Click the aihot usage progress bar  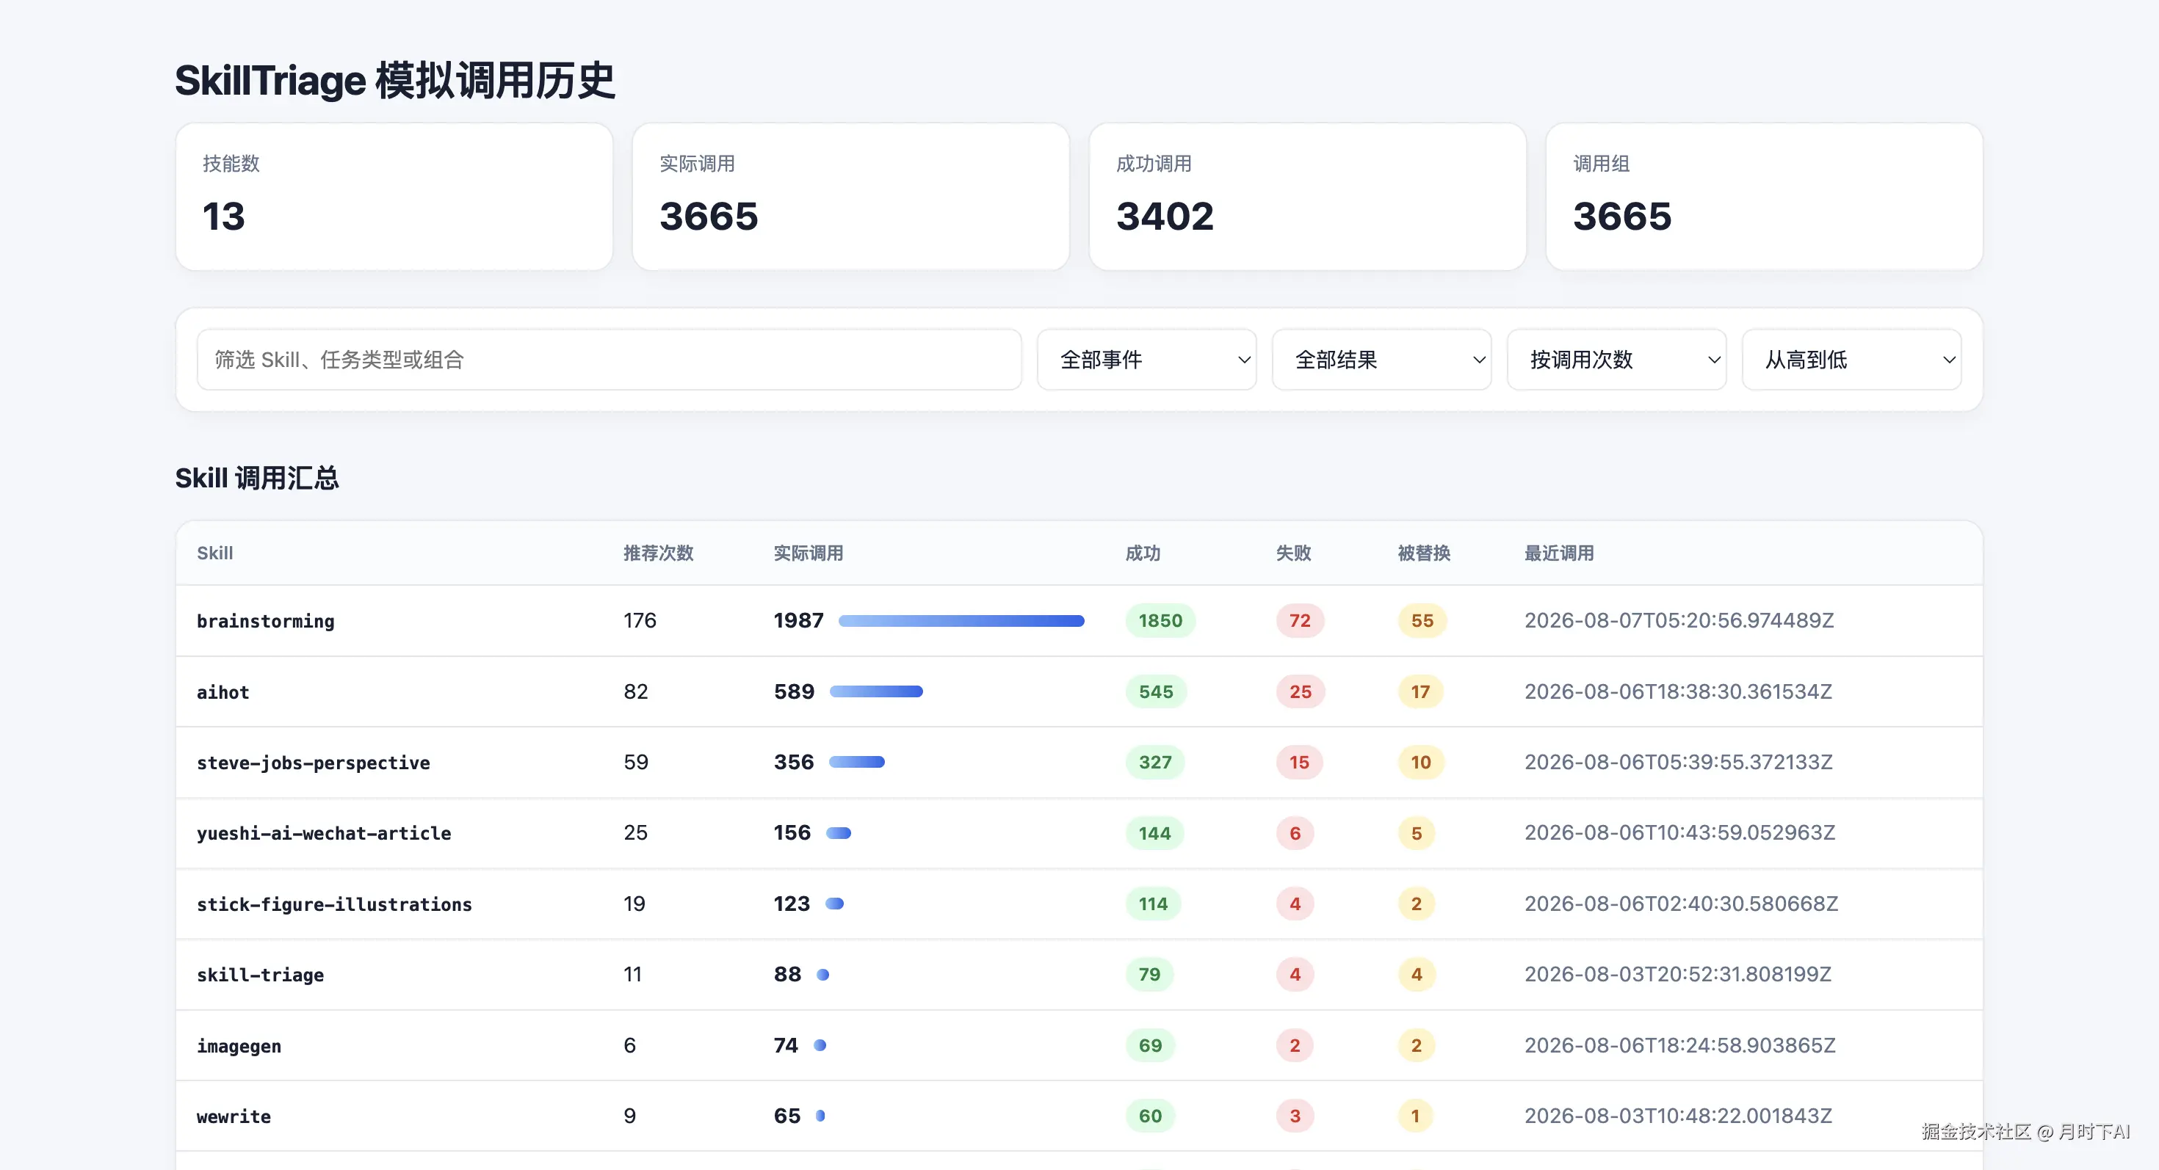876,691
